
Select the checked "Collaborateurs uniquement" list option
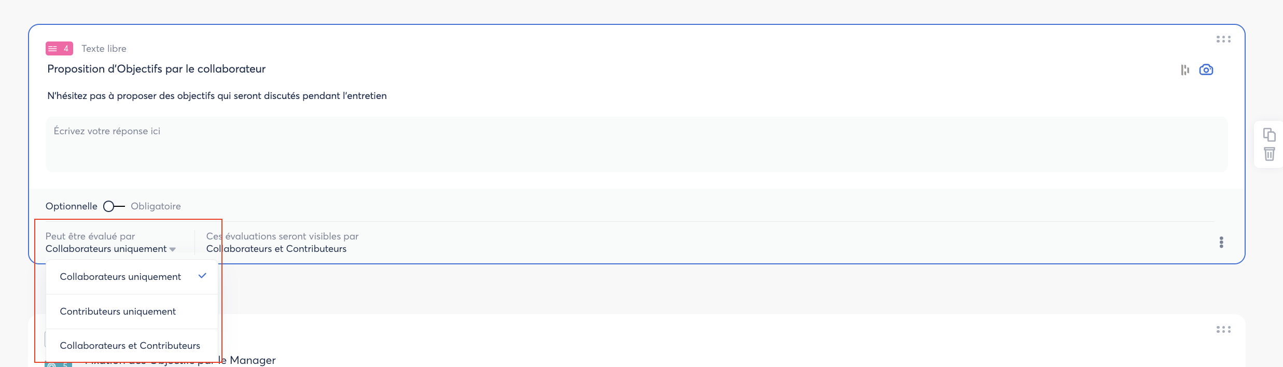pyautogui.click(x=120, y=277)
